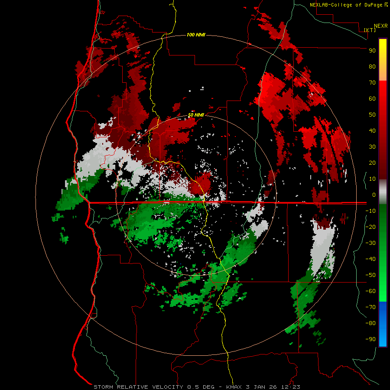The height and width of the screenshot is (390, 390).
Task: Click the 50 NMI range ring label
Action: [196, 115]
